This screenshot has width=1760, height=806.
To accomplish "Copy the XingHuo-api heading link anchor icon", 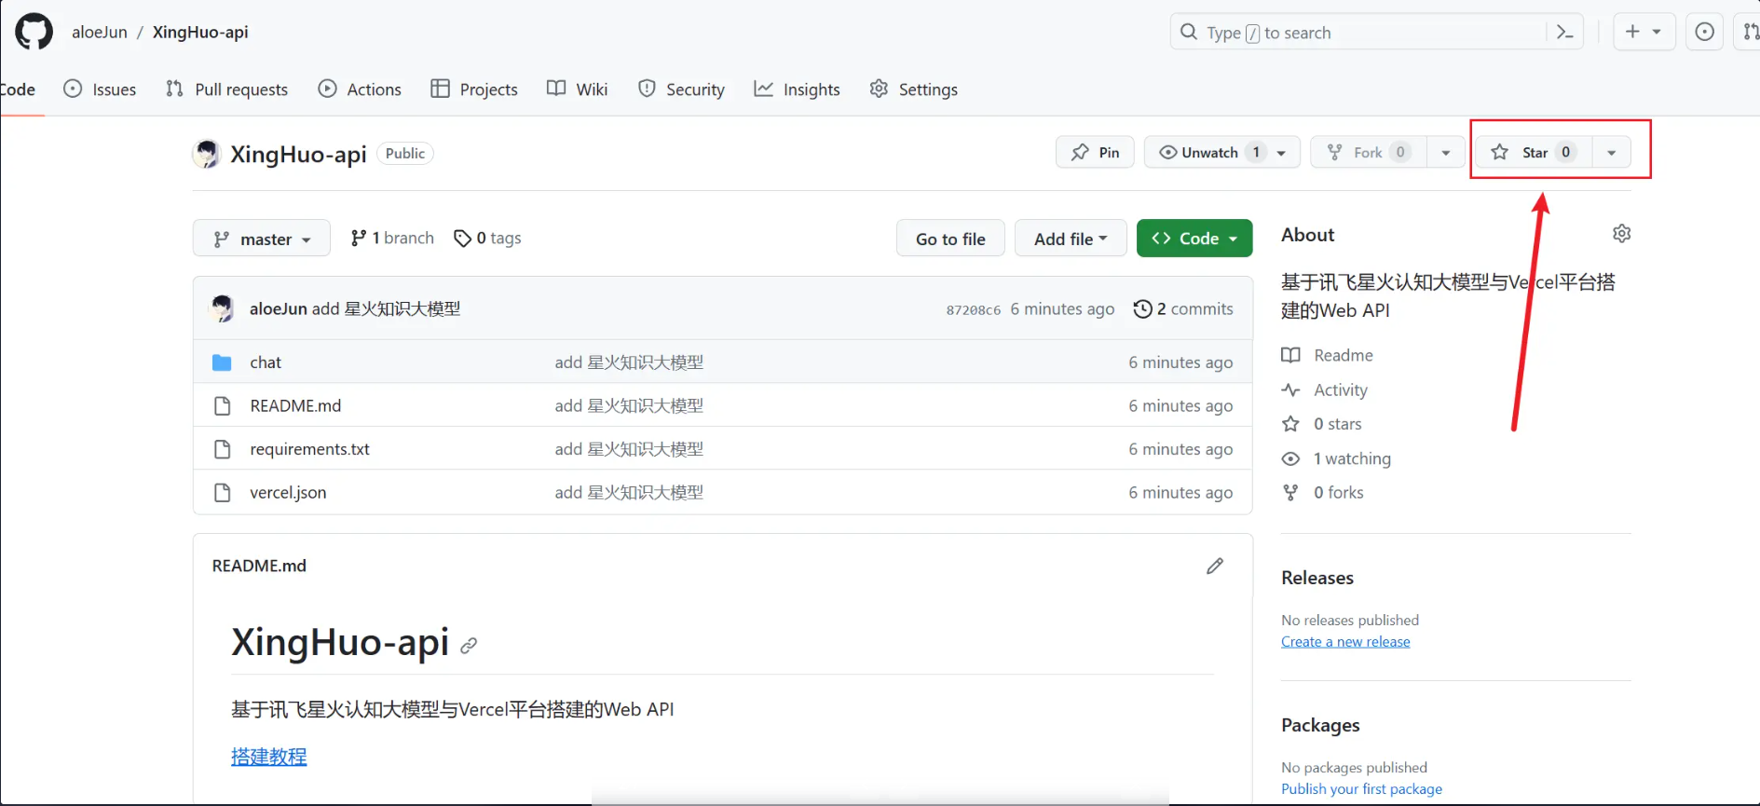I will [469, 645].
